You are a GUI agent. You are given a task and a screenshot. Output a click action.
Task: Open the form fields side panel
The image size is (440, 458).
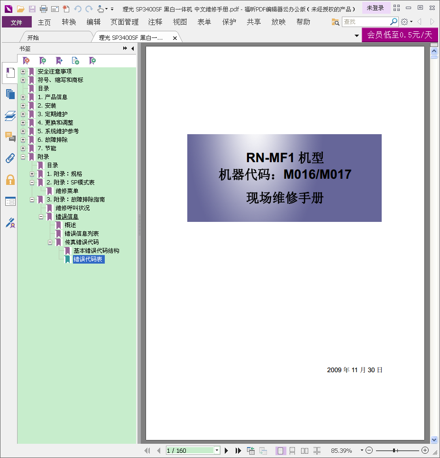[10, 202]
